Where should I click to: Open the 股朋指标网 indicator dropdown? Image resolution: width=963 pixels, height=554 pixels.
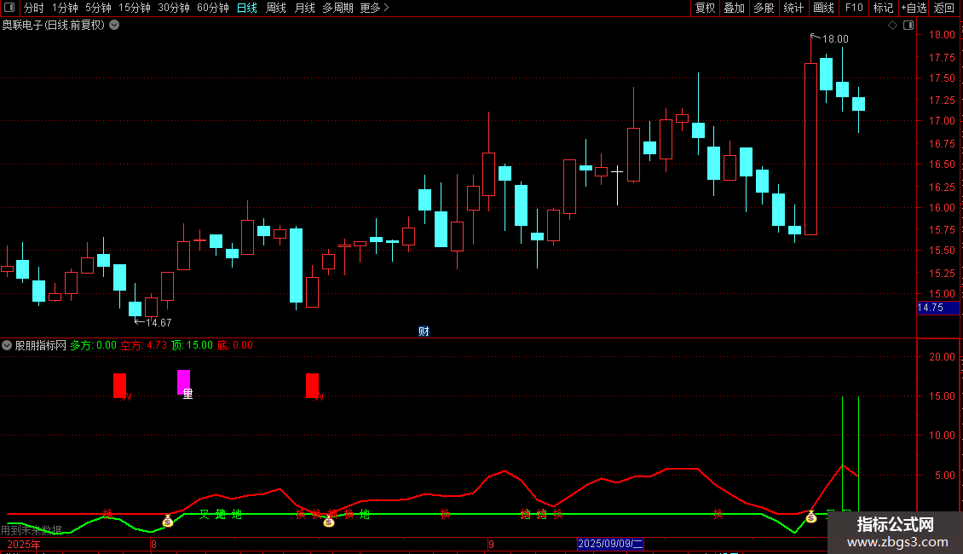7,345
